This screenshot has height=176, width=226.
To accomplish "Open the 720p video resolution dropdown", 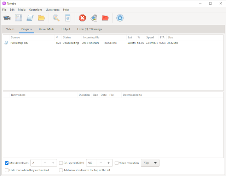I will point(150,163).
